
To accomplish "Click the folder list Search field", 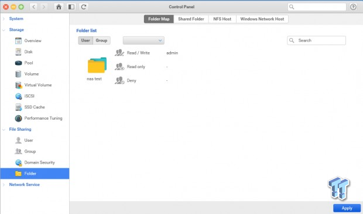I will coord(317,40).
